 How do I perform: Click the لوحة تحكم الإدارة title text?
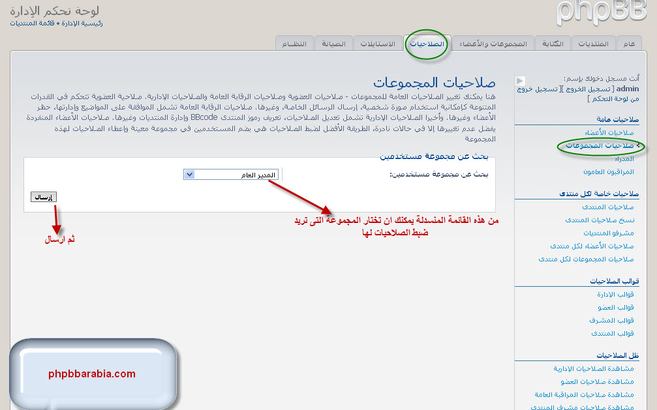(54, 10)
